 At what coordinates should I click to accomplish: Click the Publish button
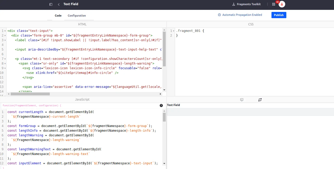click(279, 15)
